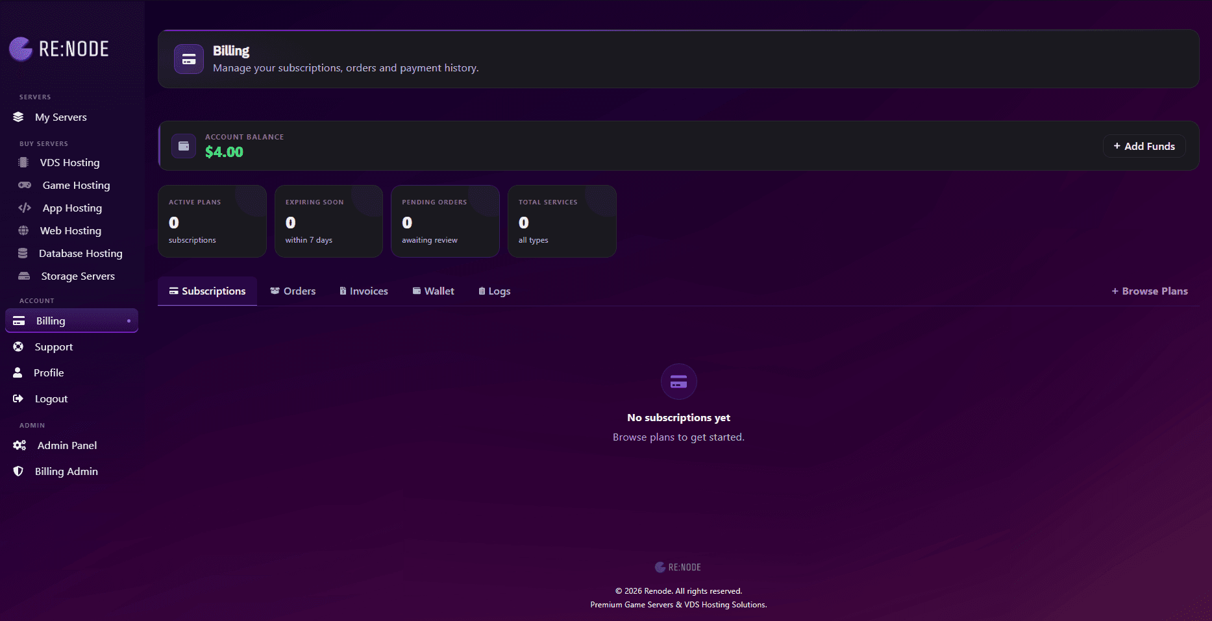
Task: Click the Billing header card icon
Action: coord(189,59)
